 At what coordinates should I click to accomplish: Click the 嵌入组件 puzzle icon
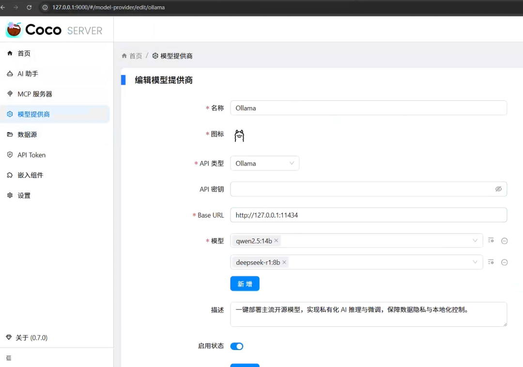(10, 175)
